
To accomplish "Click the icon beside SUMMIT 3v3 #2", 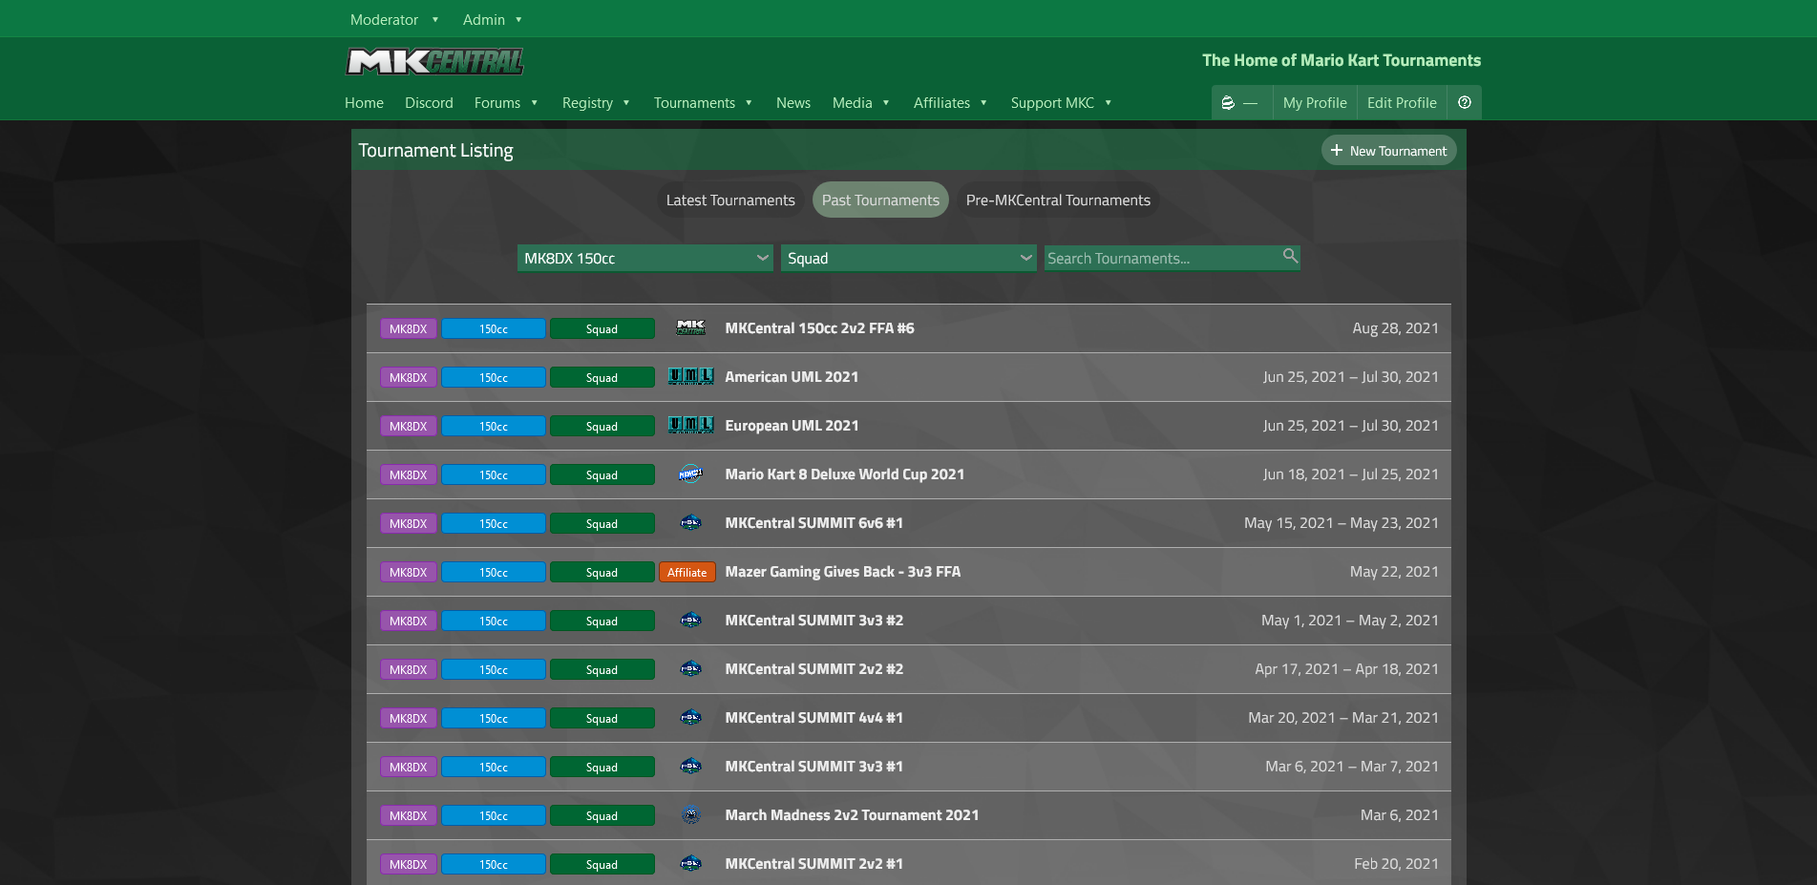I will 691,621.
